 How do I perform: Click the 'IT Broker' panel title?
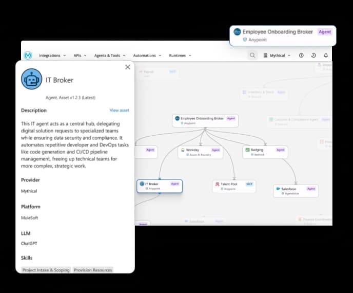click(60, 80)
